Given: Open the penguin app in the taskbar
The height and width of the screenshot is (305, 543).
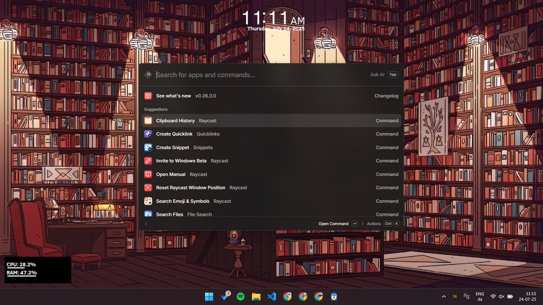Looking at the screenshot, I should coord(334,296).
